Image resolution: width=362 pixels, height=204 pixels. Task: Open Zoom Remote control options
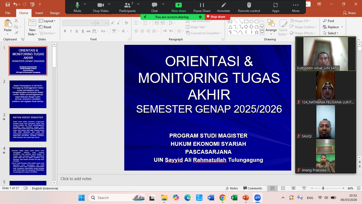249,7
